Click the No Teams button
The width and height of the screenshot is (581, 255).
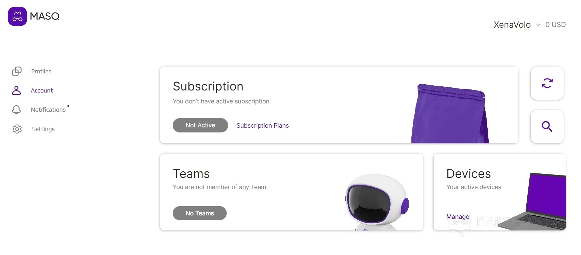tap(200, 213)
